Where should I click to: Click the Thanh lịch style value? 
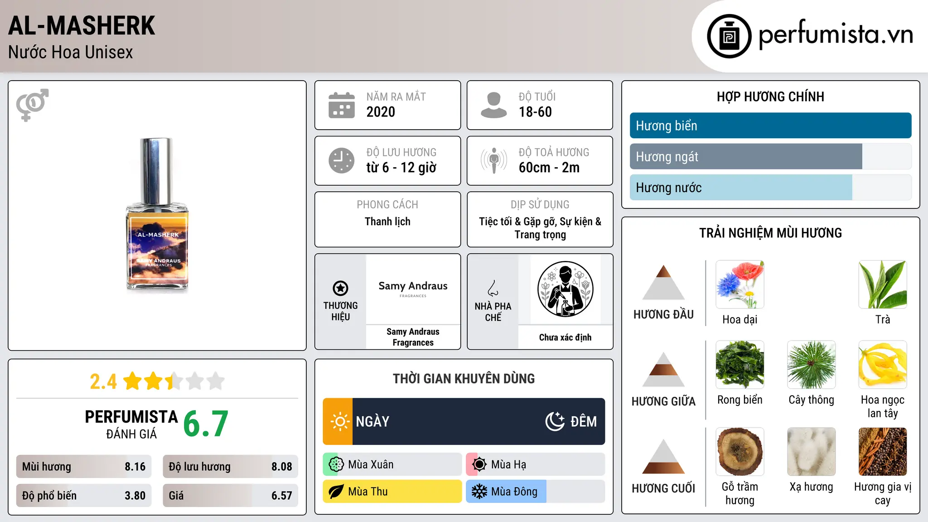click(x=387, y=222)
